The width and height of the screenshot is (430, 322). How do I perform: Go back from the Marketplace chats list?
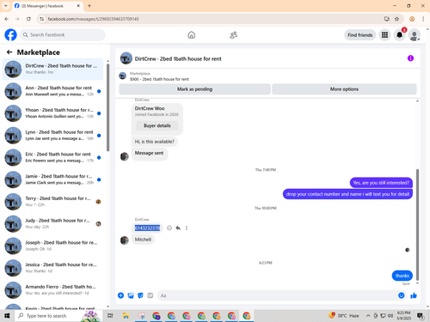point(9,52)
